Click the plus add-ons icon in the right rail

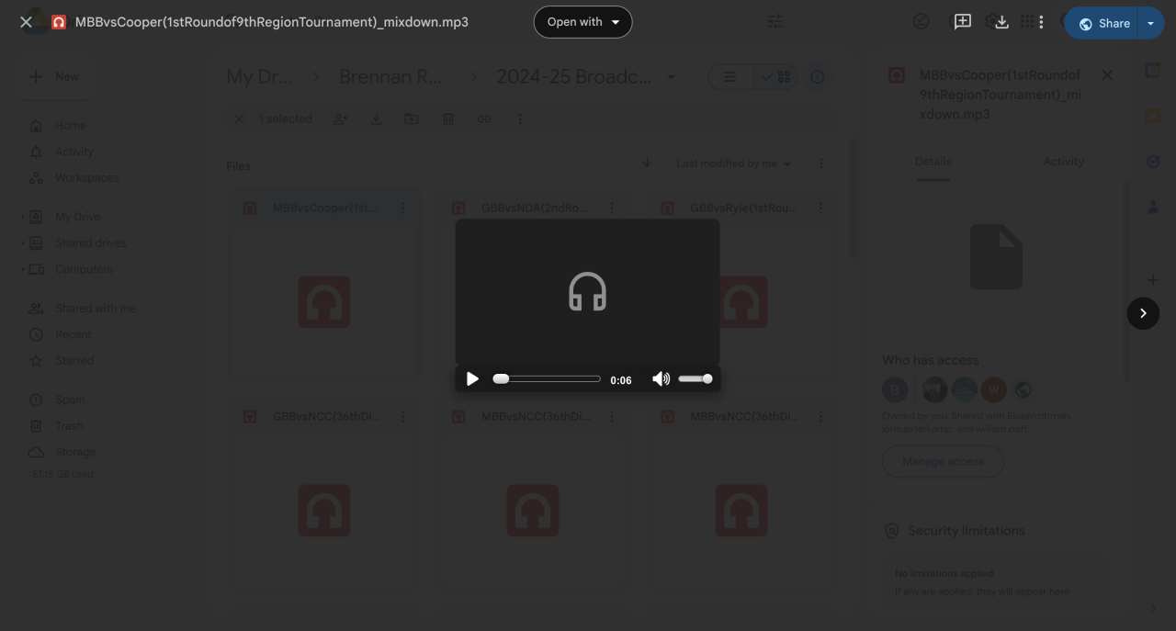click(x=1153, y=279)
